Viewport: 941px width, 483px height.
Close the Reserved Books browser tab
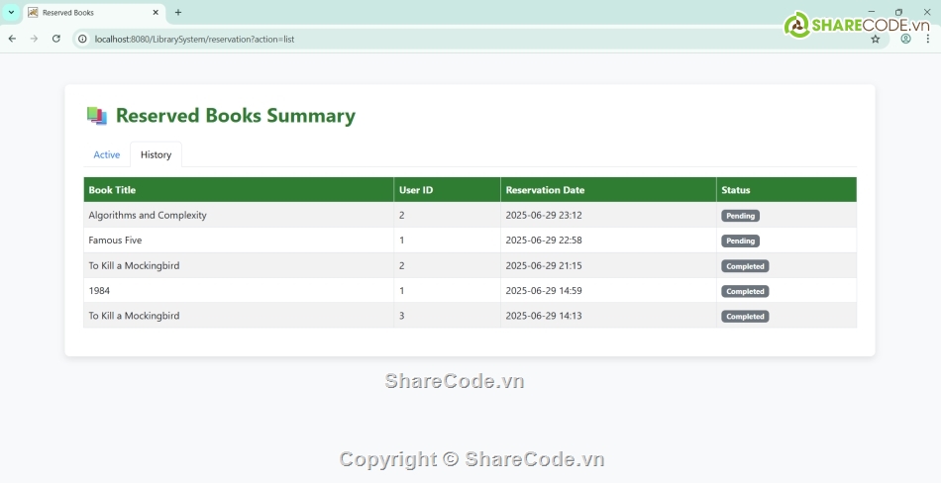click(x=156, y=13)
